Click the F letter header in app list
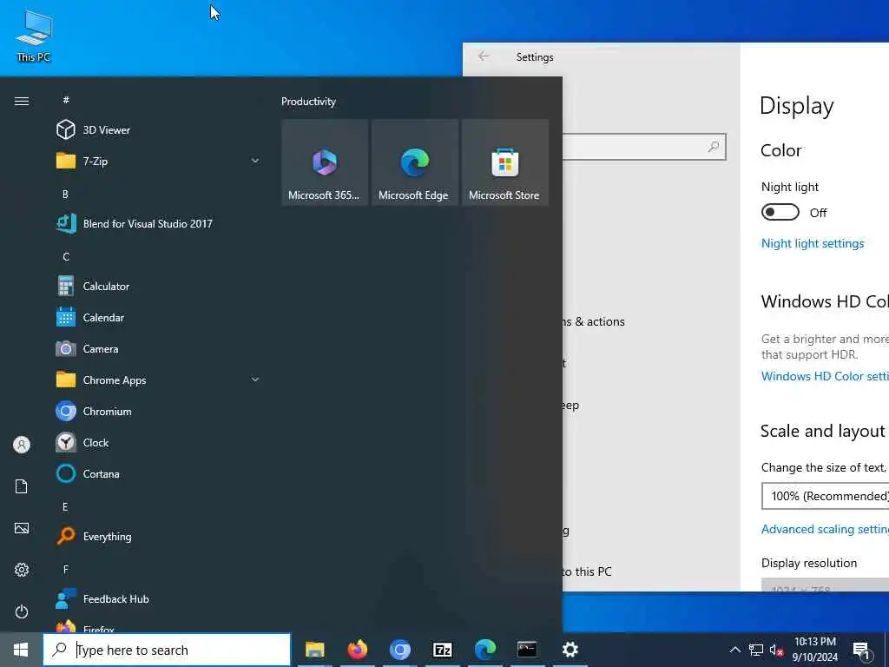The image size is (889, 667). click(x=65, y=569)
